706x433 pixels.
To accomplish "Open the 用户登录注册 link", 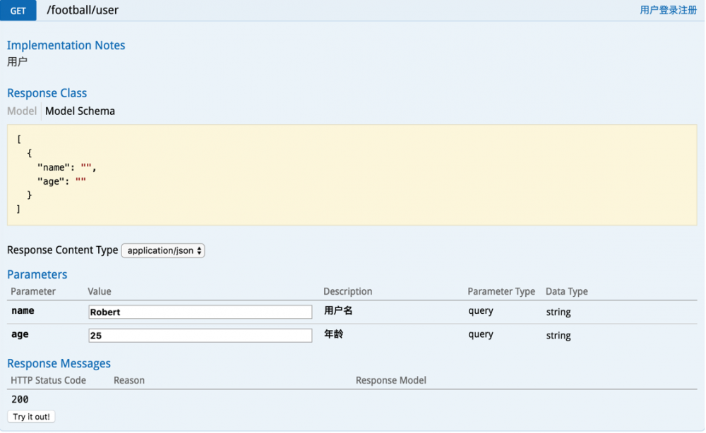I will tap(666, 10).
